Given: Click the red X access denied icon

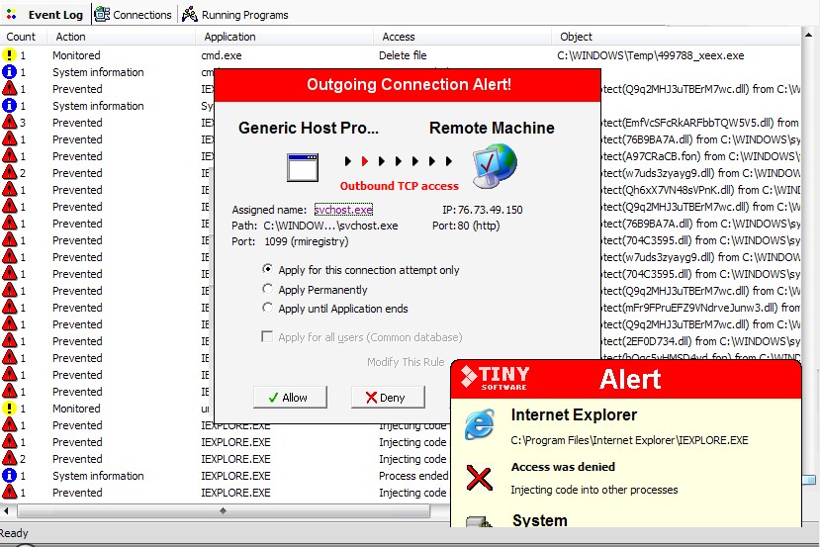Looking at the screenshot, I should coord(479,478).
